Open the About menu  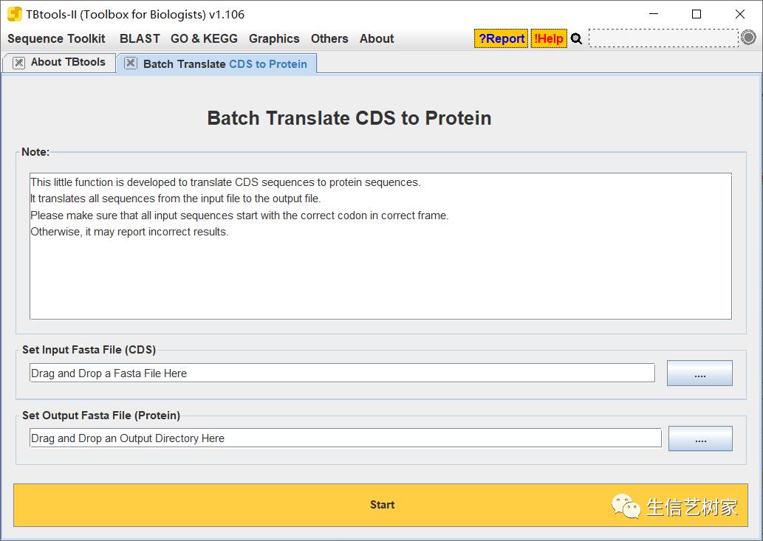click(377, 39)
